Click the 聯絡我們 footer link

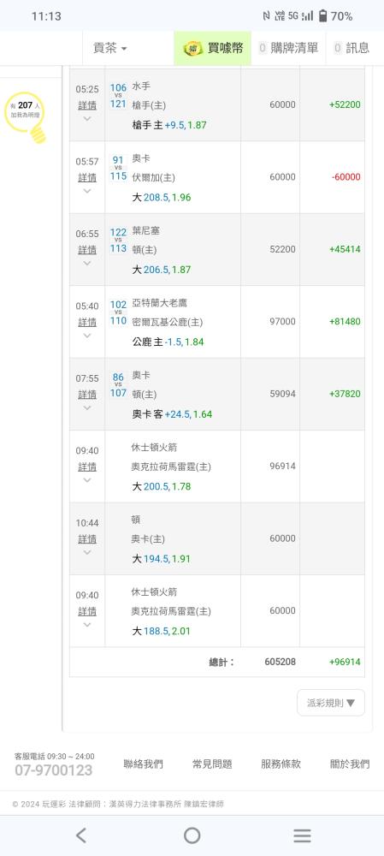pos(143,764)
